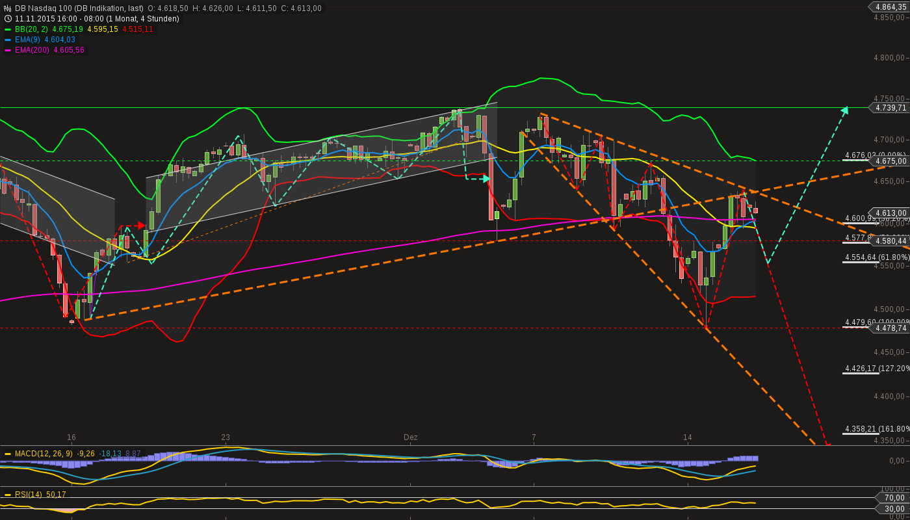Click the MACD value -9,26
The image size is (910, 520).
[86, 453]
